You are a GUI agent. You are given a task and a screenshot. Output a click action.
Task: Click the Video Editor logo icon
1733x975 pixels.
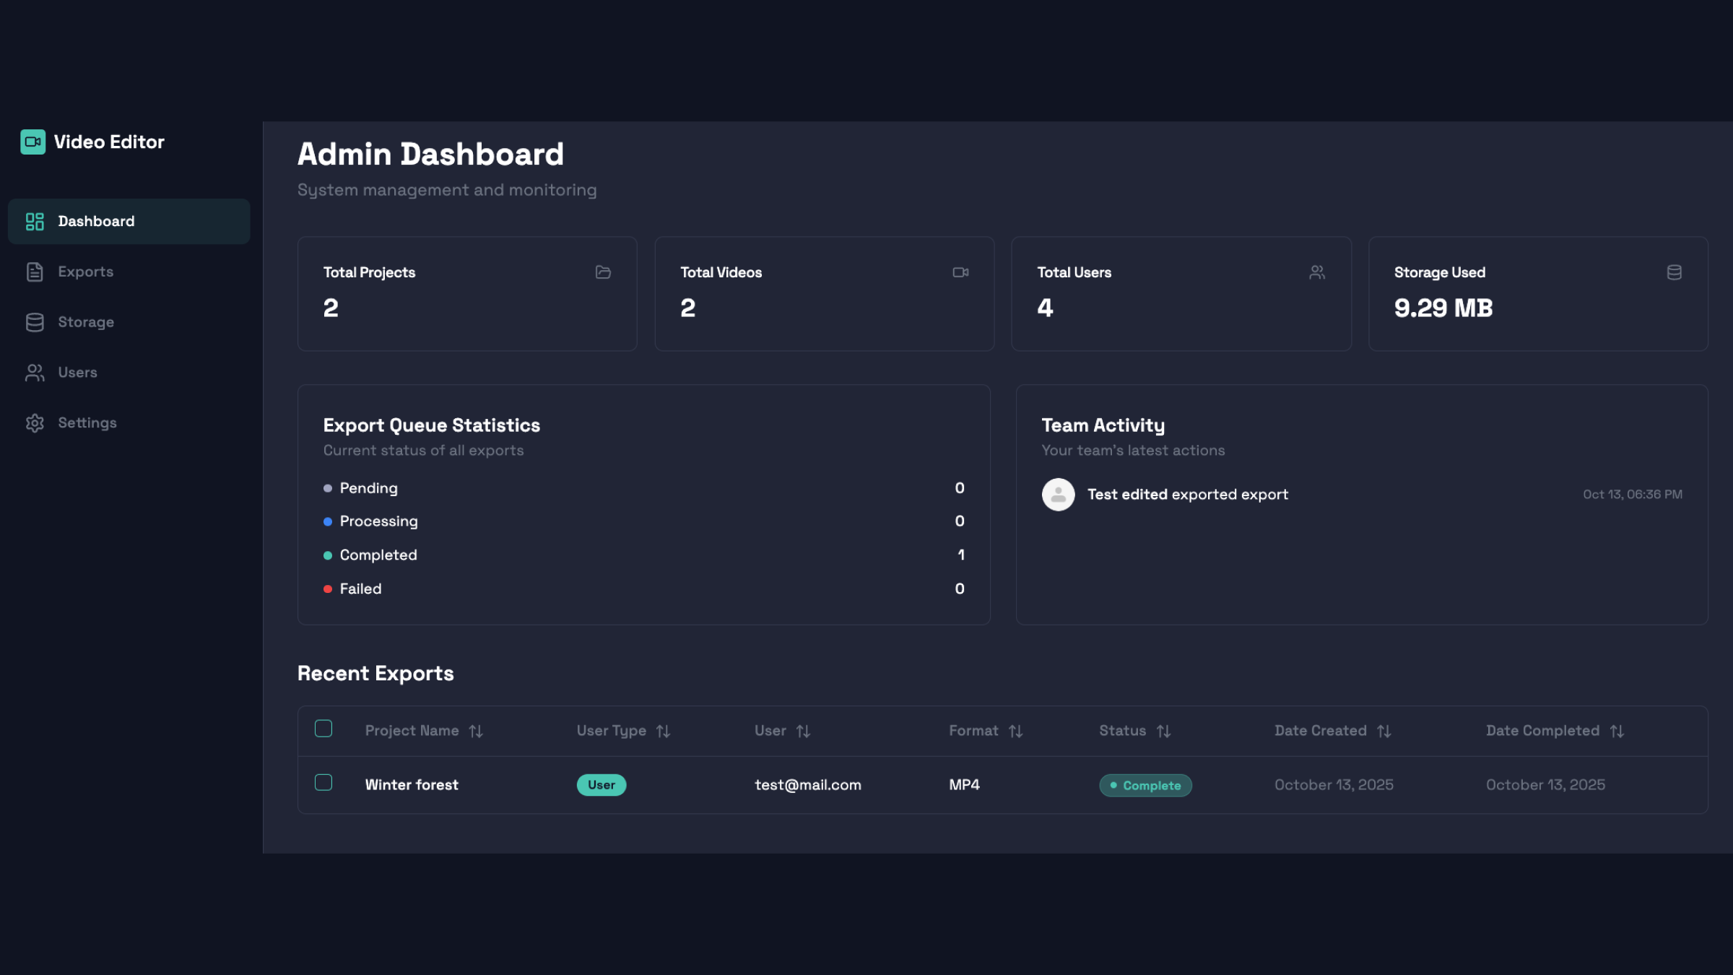(x=32, y=142)
